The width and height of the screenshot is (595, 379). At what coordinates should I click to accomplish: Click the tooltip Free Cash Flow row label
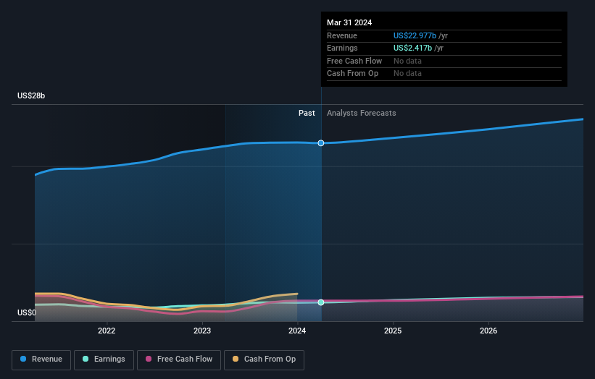tap(354, 61)
